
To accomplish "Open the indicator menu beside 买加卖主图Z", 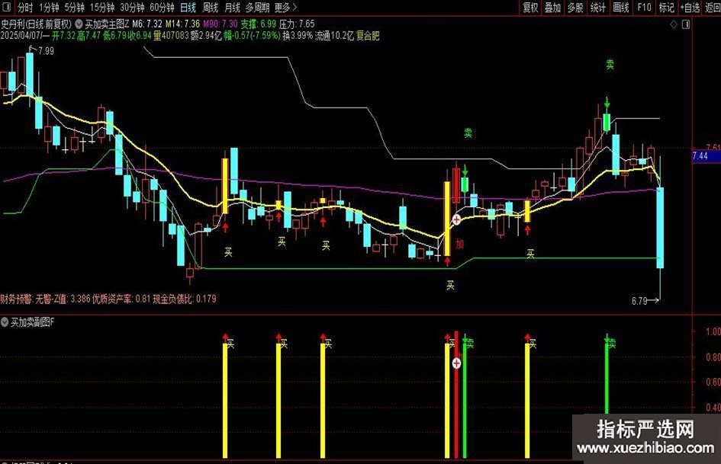I will point(79,24).
